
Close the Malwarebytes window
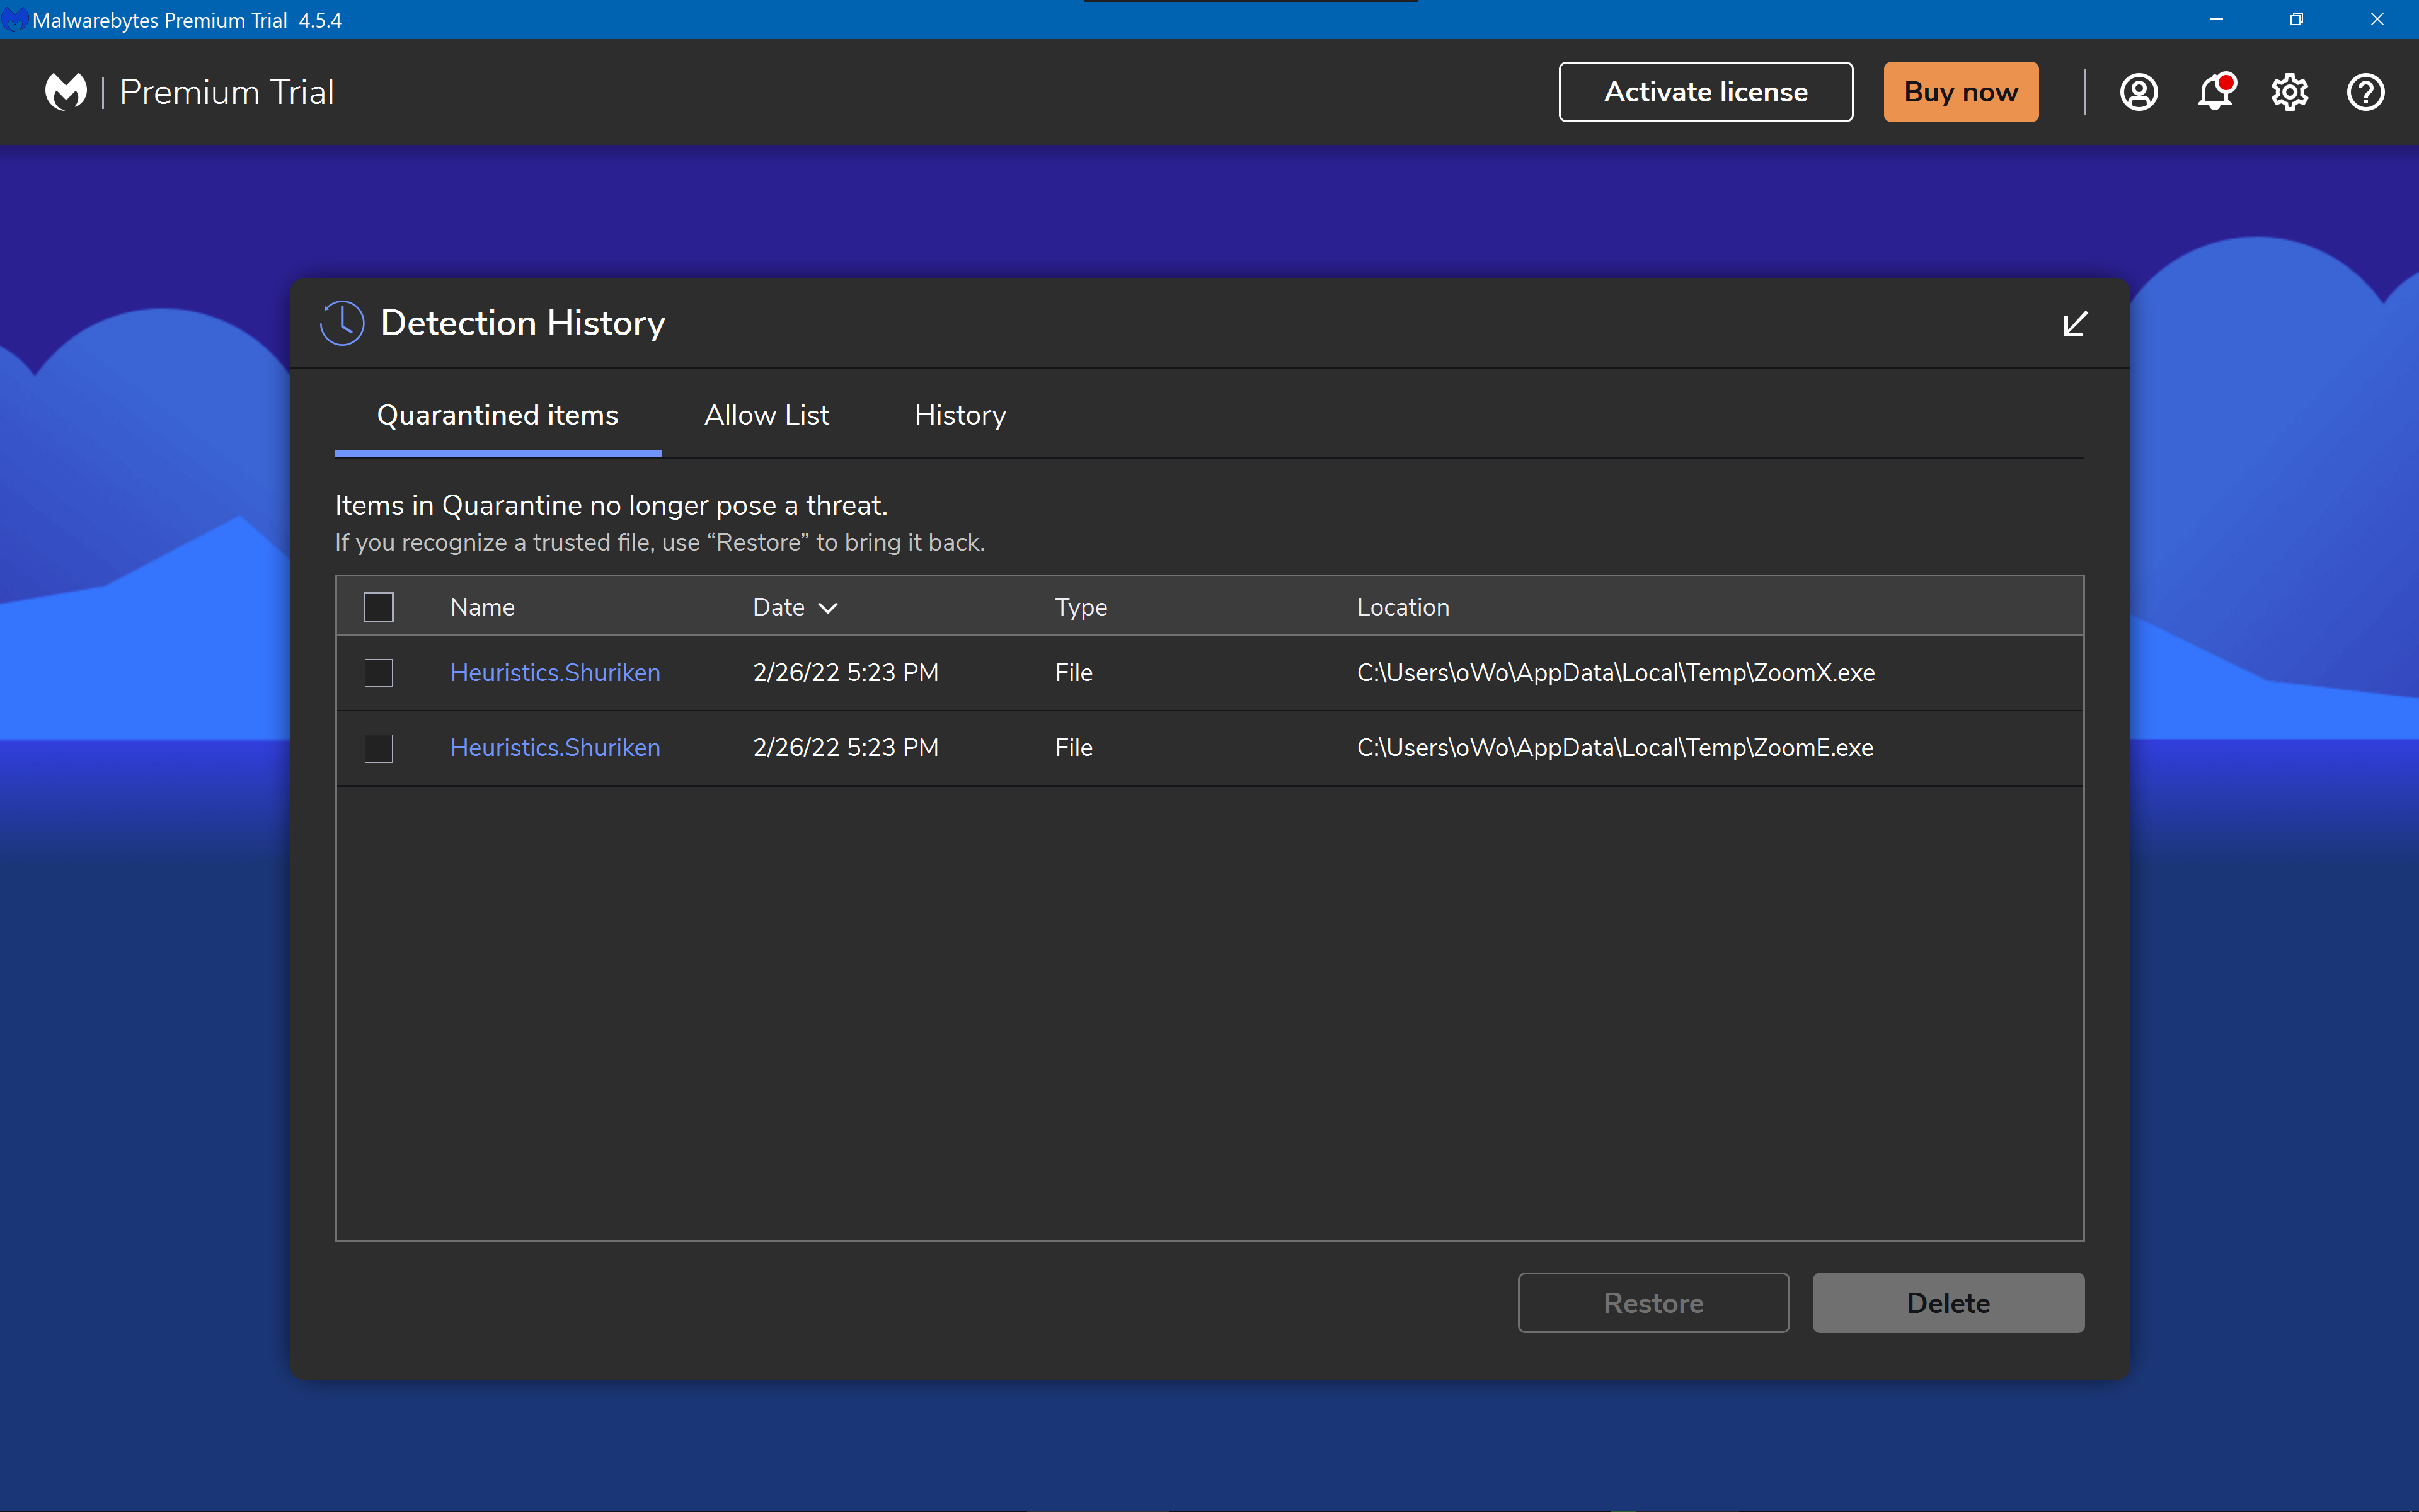[x=2377, y=19]
